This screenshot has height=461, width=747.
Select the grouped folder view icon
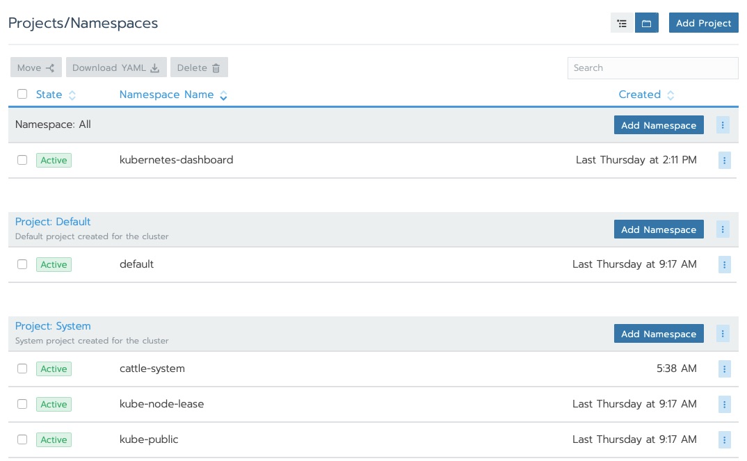click(646, 22)
